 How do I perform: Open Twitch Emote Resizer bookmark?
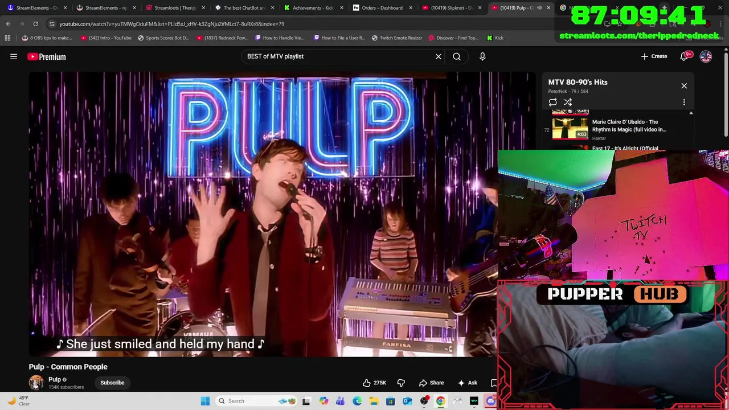pos(397,38)
